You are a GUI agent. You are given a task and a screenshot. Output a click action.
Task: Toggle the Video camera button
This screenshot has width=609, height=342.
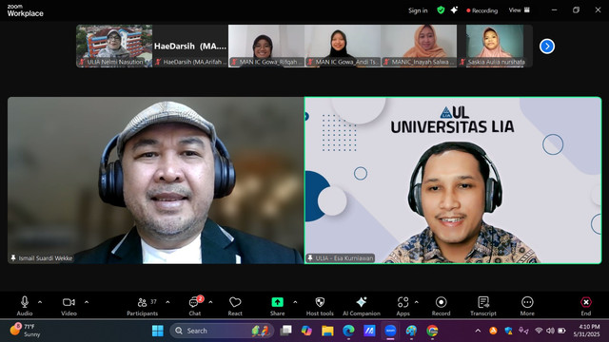point(69,306)
